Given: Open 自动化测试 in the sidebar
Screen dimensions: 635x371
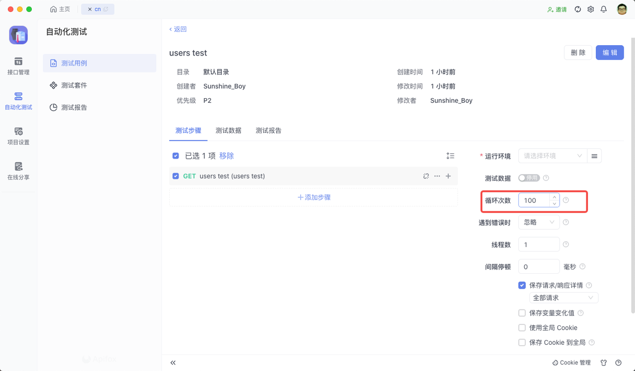Looking at the screenshot, I should [18, 101].
